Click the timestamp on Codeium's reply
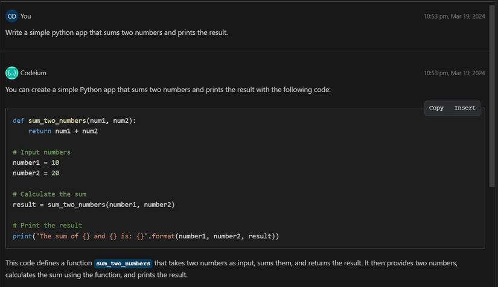The image size is (498, 287). (454, 73)
